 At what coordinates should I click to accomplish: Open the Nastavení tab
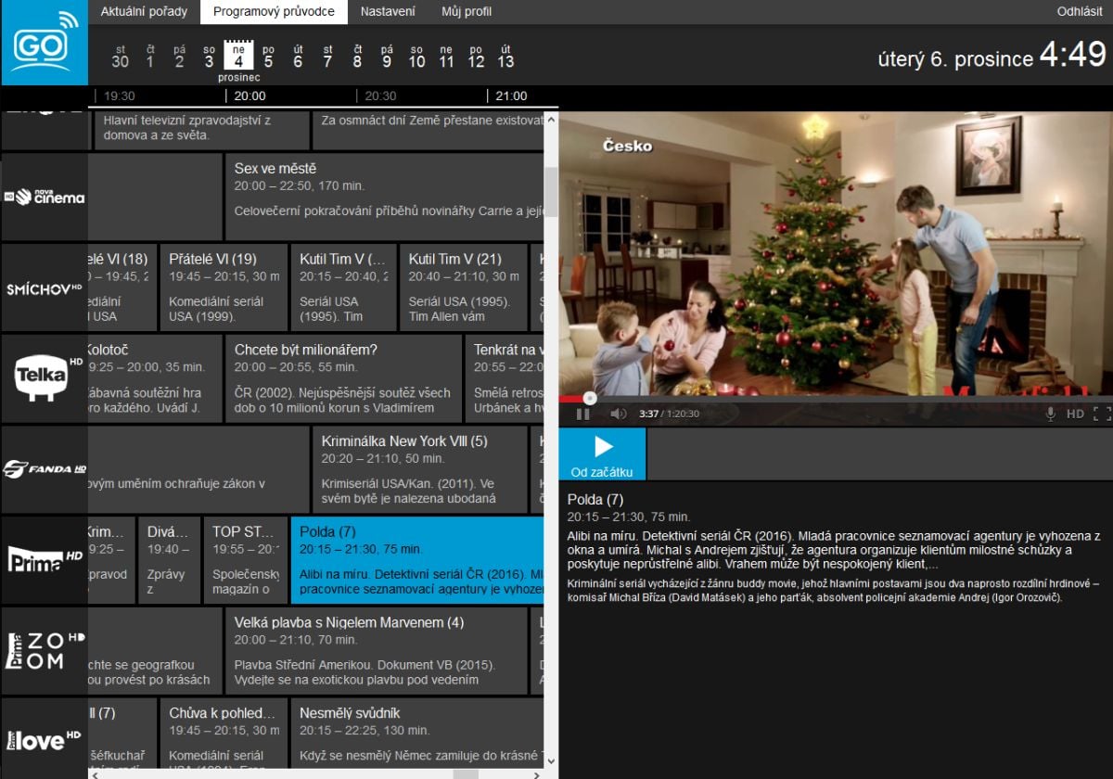(x=388, y=12)
